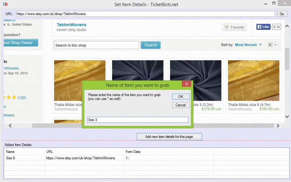The width and height of the screenshot is (291, 182).
Task: Click the $193.00 USD price text
Action: [x=269, y=109]
